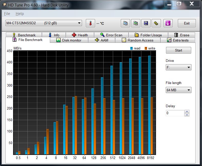Click the purple down-arrow minimize-to-tray icon
The width and height of the screenshot is (202, 166).
click(x=168, y=23)
